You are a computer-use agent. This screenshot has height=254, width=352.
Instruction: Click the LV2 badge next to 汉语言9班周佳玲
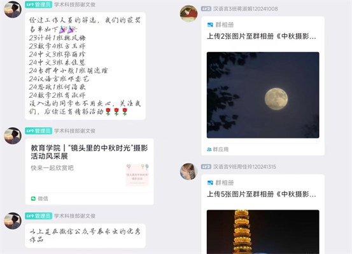point(206,166)
